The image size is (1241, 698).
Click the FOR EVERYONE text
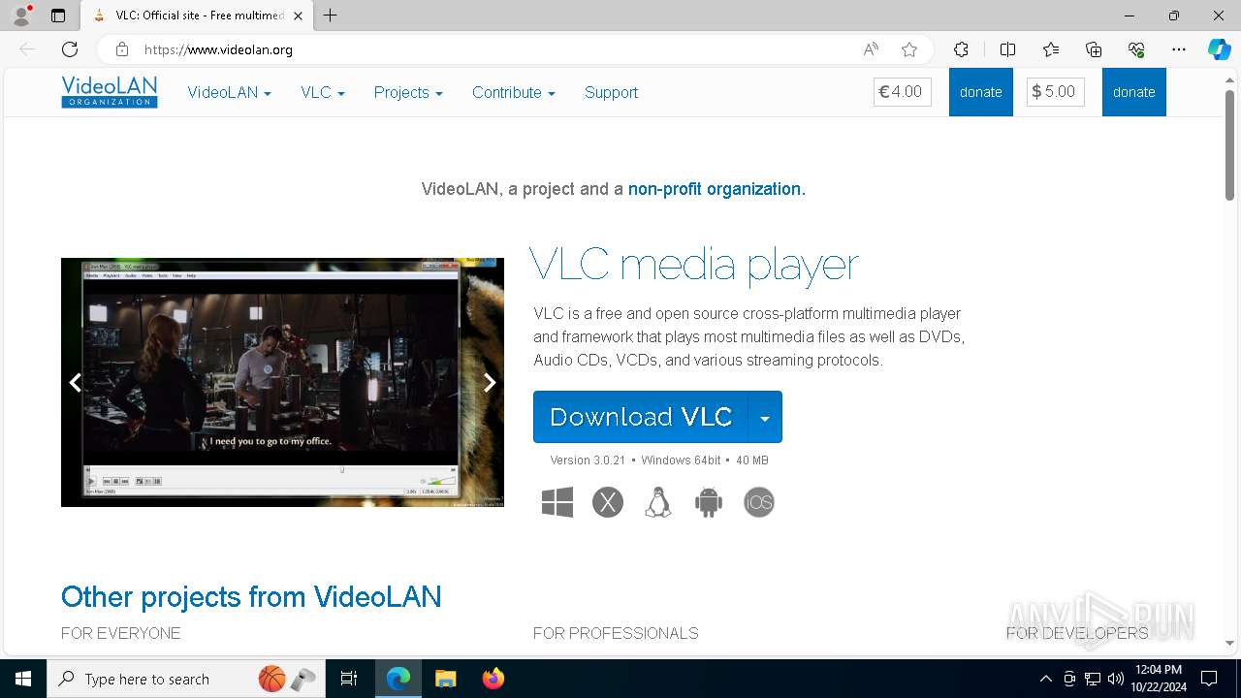pos(121,633)
